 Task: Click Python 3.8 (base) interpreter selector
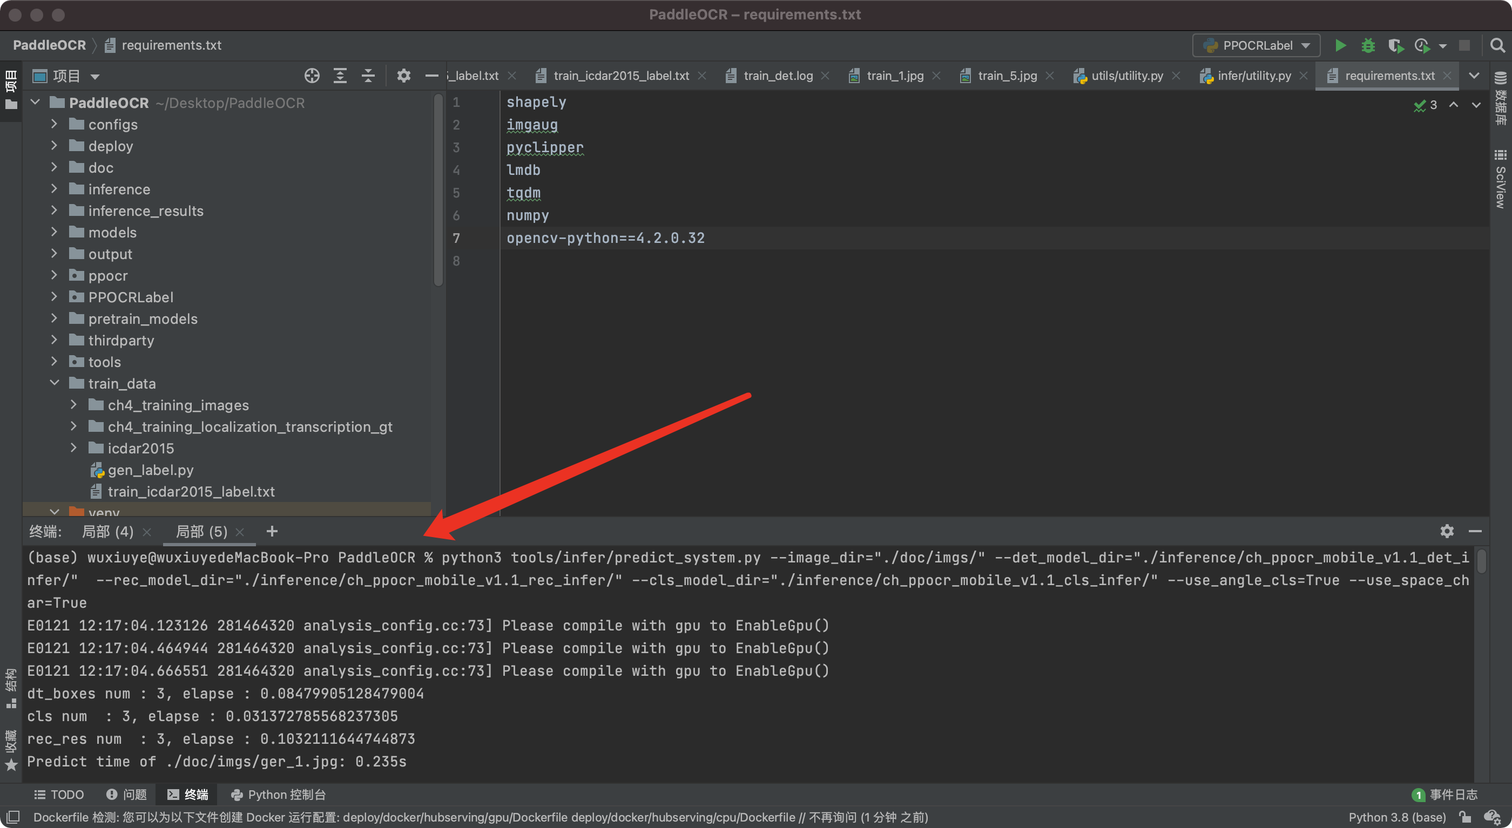[1396, 817]
